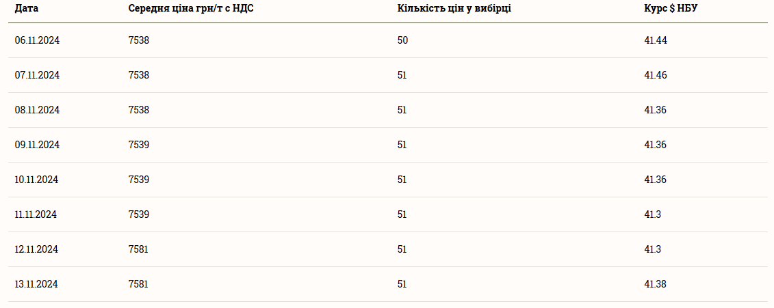Select the date 06.11.2024
Image resolution: width=774 pixels, height=308 pixels.
tap(37, 40)
